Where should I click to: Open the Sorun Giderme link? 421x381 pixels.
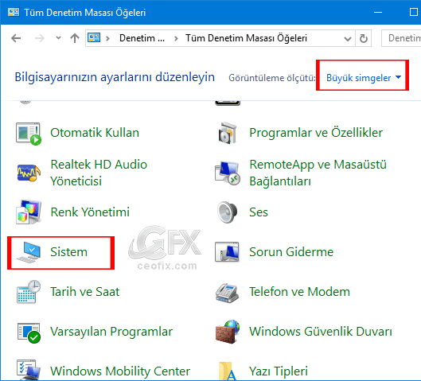tap(291, 252)
